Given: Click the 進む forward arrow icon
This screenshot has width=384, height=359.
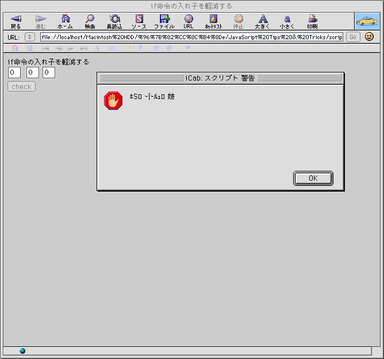Looking at the screenshot, I should [x=40, y=18].
